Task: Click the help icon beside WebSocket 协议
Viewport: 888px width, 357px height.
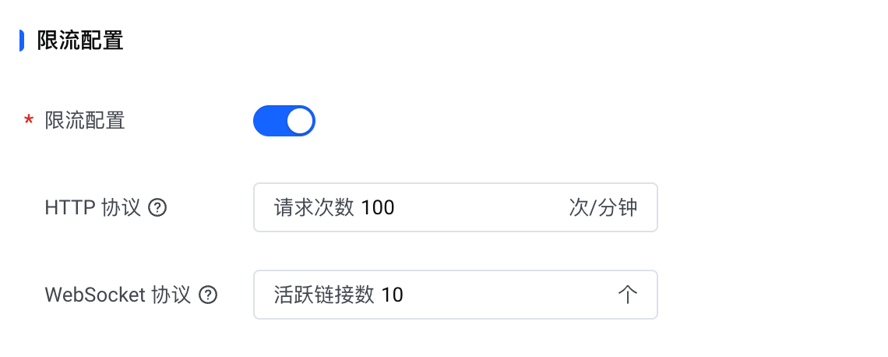Action: click(x=208, y=295)
